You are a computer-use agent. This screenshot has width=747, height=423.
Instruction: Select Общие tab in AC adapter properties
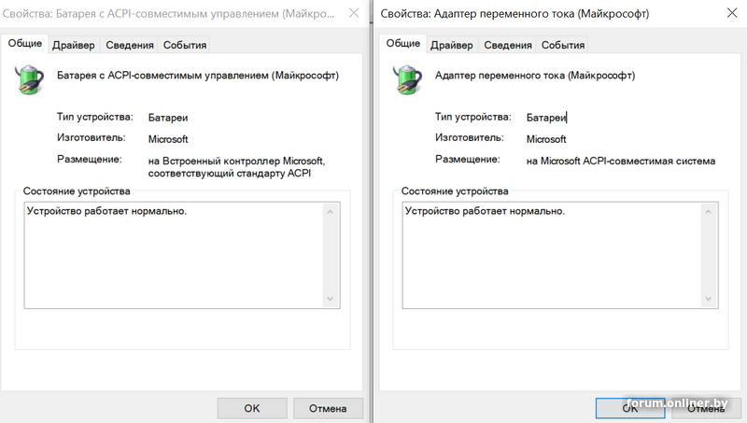pyautogui.click(x=402, y=44)
